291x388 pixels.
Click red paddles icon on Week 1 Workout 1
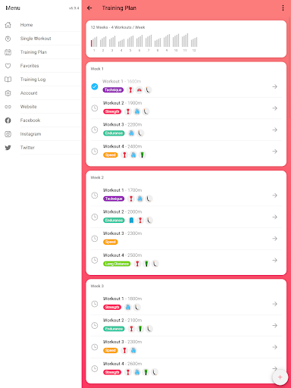(x=139, y=90)
